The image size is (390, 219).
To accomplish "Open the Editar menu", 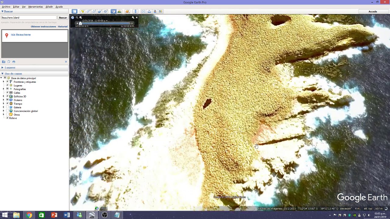I will 16,7.
